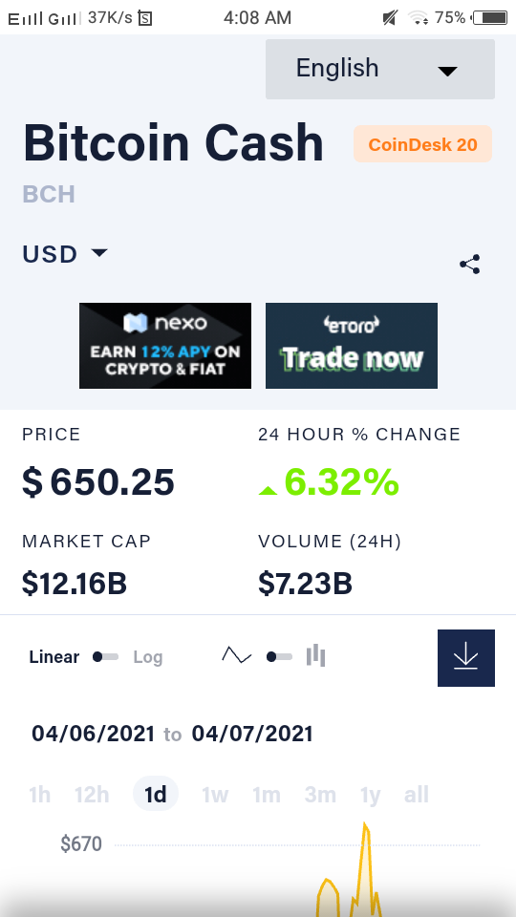Image resolution: width=516 pixels, height=917 pixels.
Task: Open the eToro Trade now ad
Action: (352, 346)
